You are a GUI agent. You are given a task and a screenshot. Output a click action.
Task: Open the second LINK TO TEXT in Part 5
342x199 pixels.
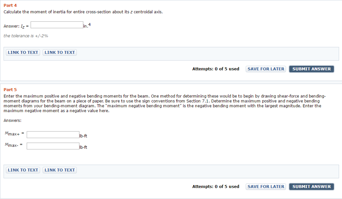tap(59, 170)
